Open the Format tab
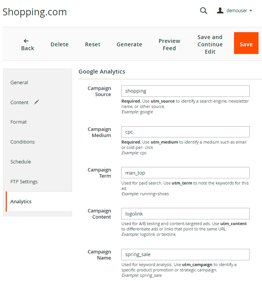The height and width of the screenshot is (281, 262). [18, 122]
